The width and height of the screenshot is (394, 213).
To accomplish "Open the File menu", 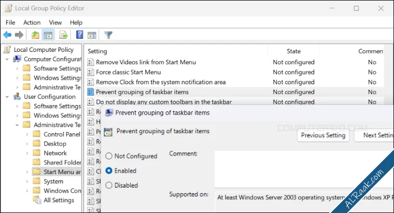I will click(x=10, y=23).
